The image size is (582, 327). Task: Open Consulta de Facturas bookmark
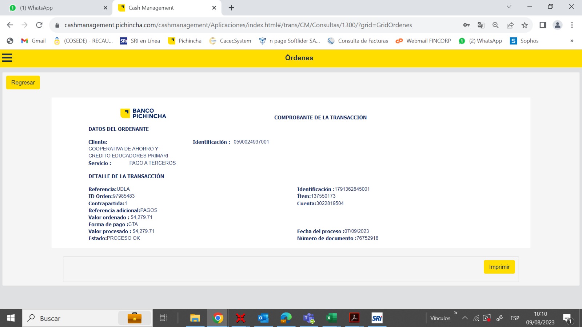click(x=358, y=41)
